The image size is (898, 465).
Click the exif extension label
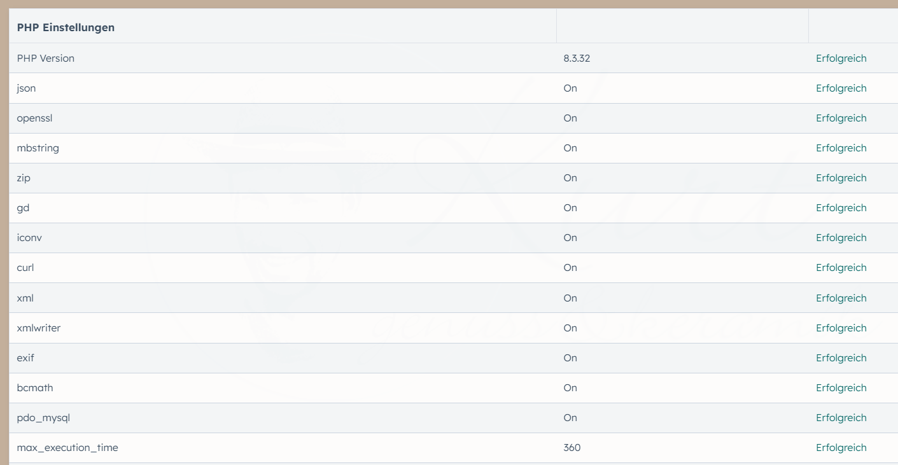click(x=25, y=357)
